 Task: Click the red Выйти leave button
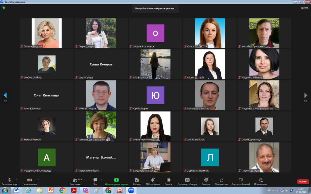[x=303, y=182]
